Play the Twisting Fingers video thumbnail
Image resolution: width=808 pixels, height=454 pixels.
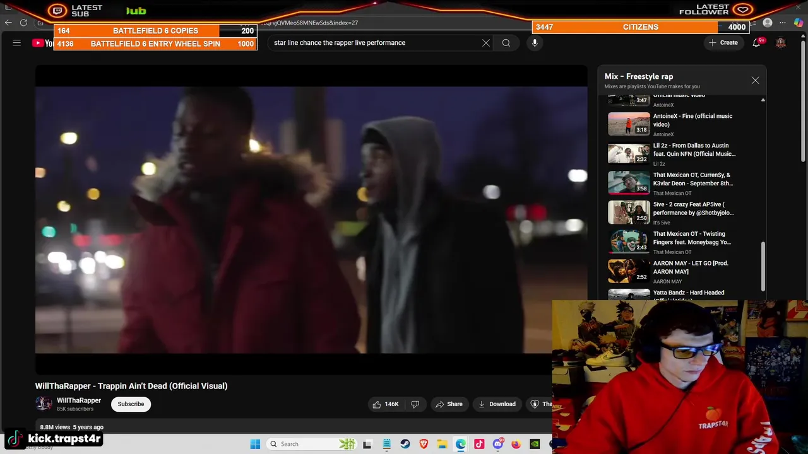click(629, 242)
